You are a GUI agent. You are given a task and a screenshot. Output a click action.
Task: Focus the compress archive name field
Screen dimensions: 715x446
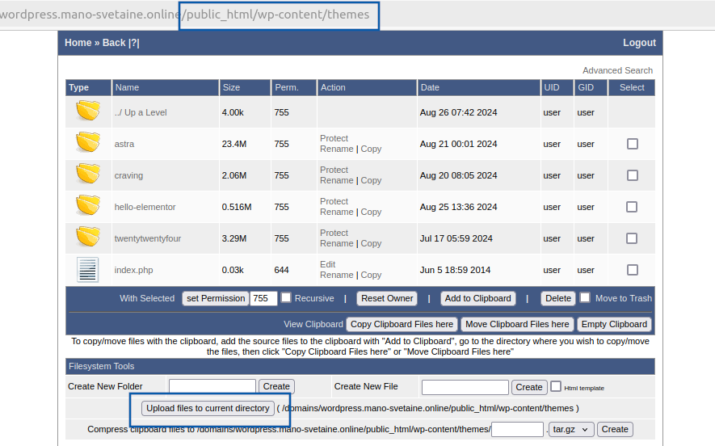point(518,429)
